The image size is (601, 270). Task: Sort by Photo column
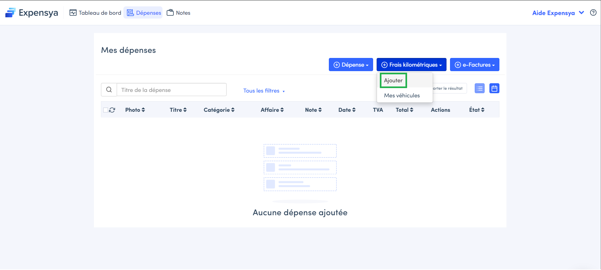135,110
